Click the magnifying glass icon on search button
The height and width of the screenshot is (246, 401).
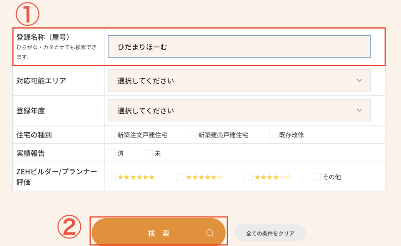coord(210,233)
